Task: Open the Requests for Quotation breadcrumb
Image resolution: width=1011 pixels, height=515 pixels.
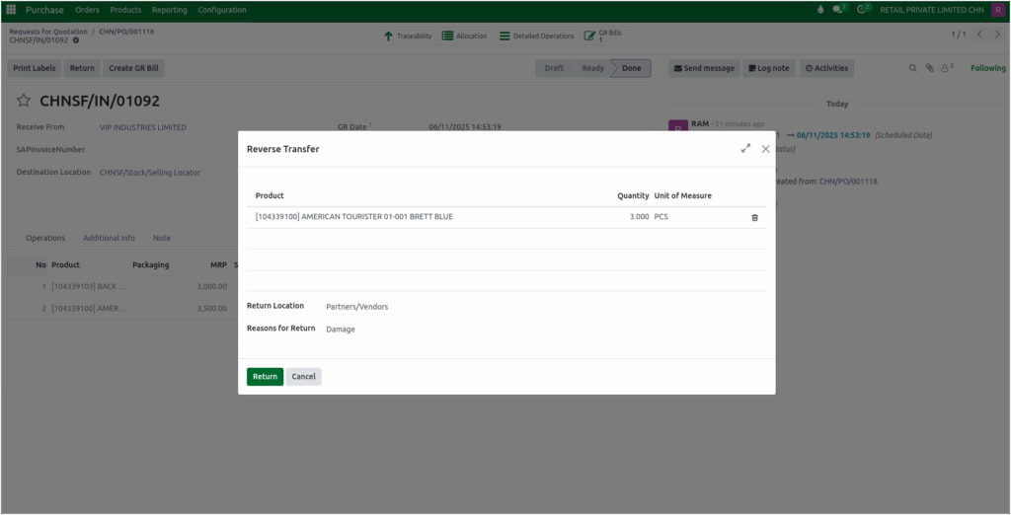Action: (x=48, y=32)
